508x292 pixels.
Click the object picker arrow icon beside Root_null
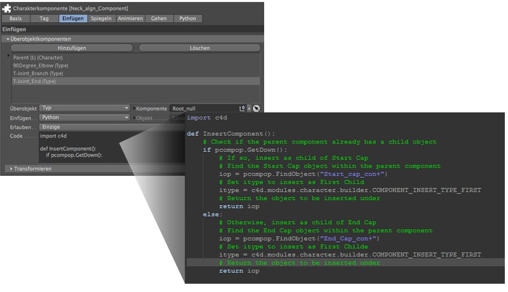257,109
